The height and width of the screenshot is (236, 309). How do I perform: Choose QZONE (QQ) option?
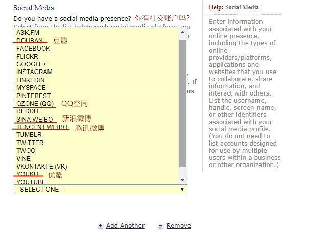click(35, 104)
